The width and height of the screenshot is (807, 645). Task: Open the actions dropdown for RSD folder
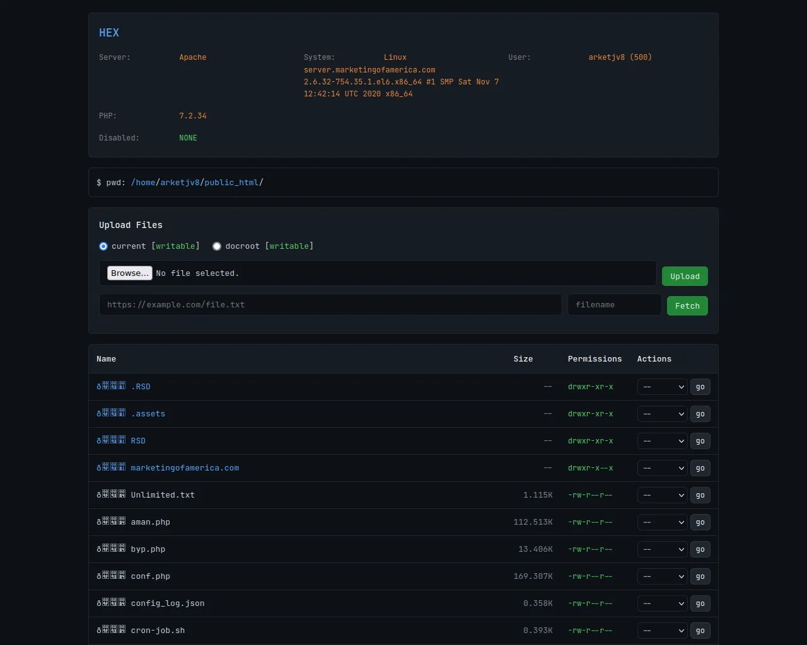click(662, 441)
